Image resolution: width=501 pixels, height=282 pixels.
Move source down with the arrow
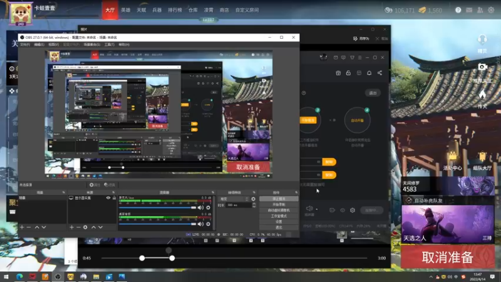pos(100,227)
